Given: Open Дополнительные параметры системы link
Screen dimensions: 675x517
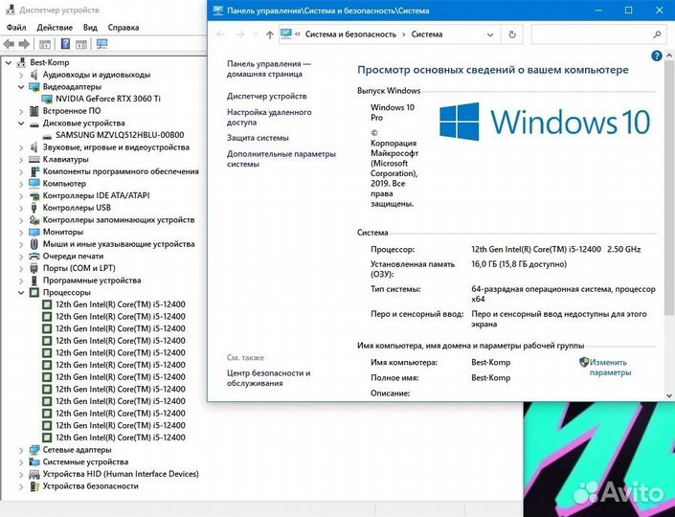Looking at the screenshot, I should pyautogui.click(x=281, y=159).
